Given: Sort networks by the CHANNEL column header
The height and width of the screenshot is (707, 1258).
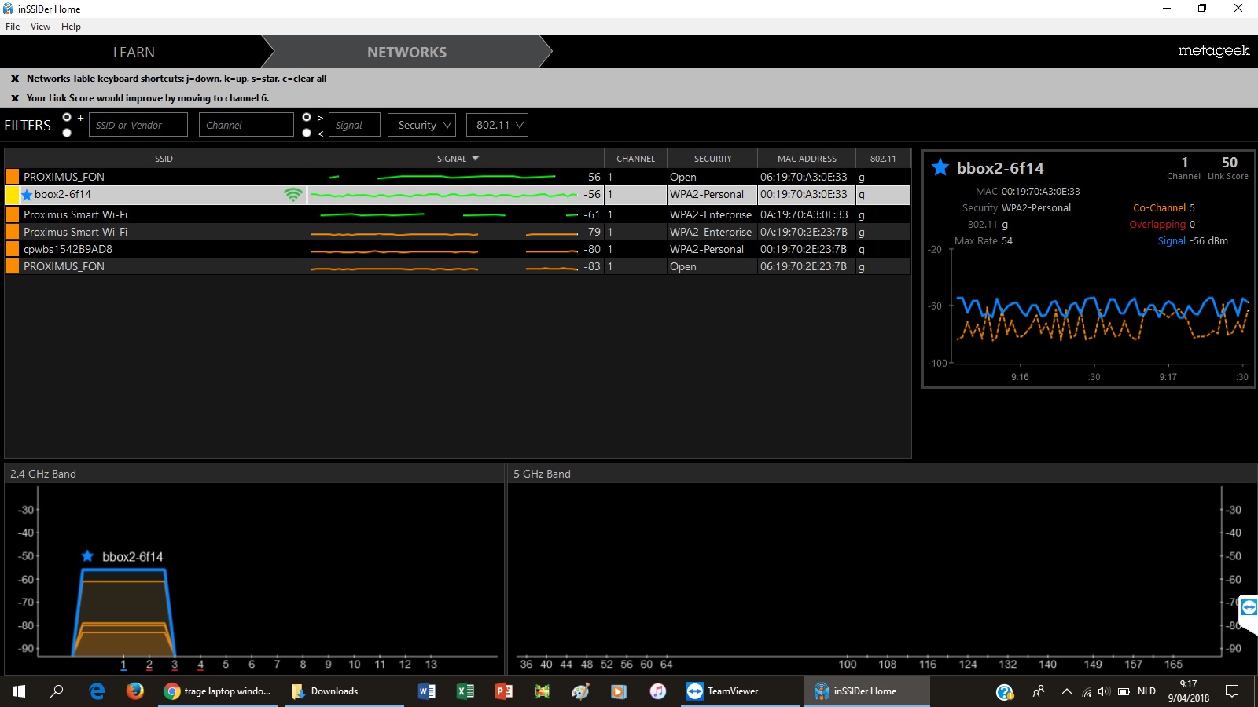Looking at the screenshot, I should click(635, 159).
